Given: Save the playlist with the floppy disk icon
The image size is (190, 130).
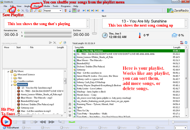Looking at the screenshot, I should tap(13, 10).
